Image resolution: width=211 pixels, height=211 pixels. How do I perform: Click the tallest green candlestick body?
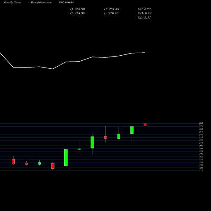point(66,157)
